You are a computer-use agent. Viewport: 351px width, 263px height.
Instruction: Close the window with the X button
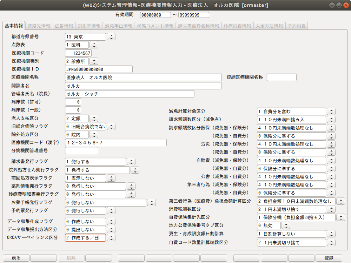(x=346, y=5)
